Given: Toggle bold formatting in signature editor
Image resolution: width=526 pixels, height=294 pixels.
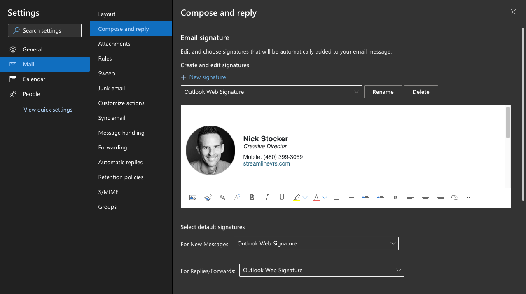Looking at the screenshot, I should [x=252, y=198].
